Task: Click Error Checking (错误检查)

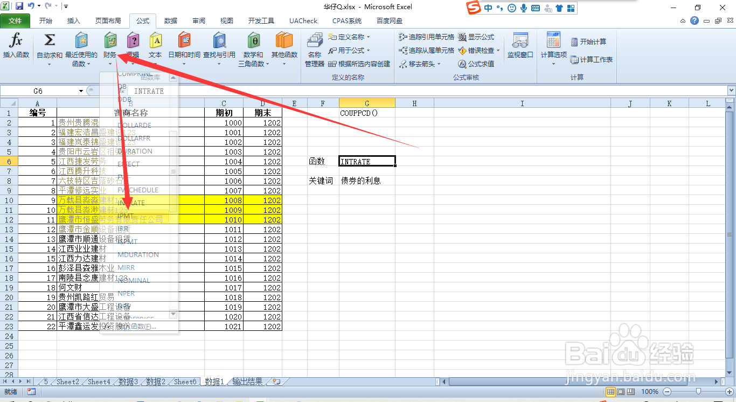Action: (479, 50)
